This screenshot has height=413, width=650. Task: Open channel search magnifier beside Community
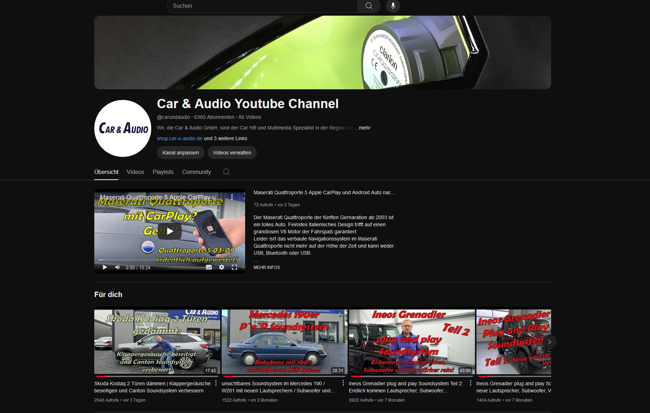[x=226, y=172]
